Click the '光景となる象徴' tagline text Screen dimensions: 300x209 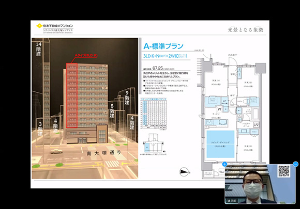tap(246, 29)
